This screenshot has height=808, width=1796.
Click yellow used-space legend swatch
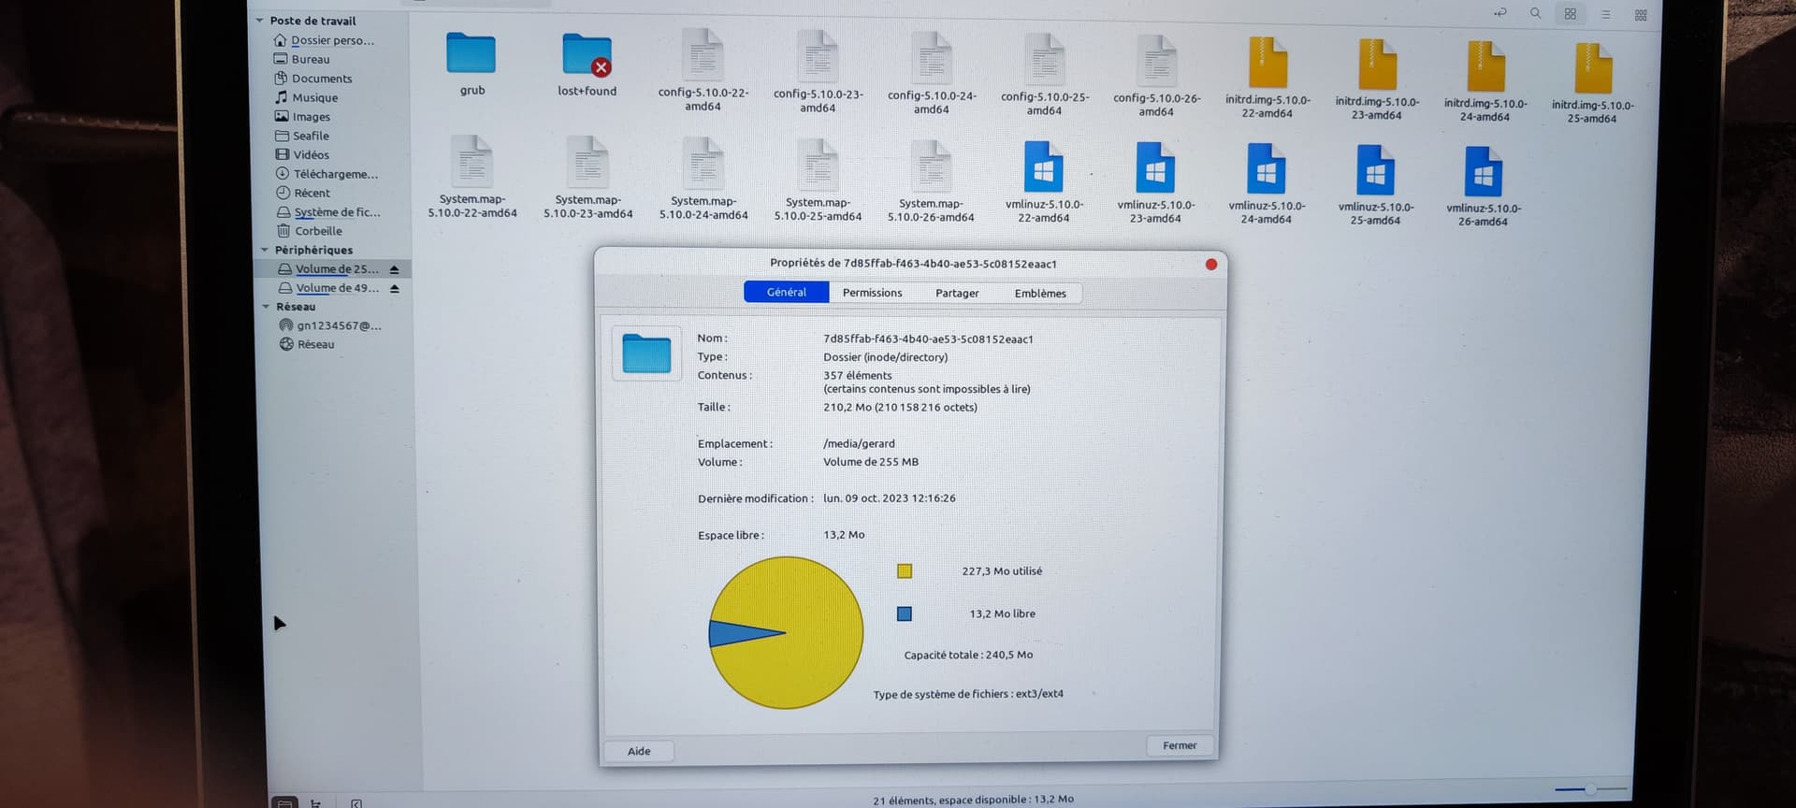point(905,571)
